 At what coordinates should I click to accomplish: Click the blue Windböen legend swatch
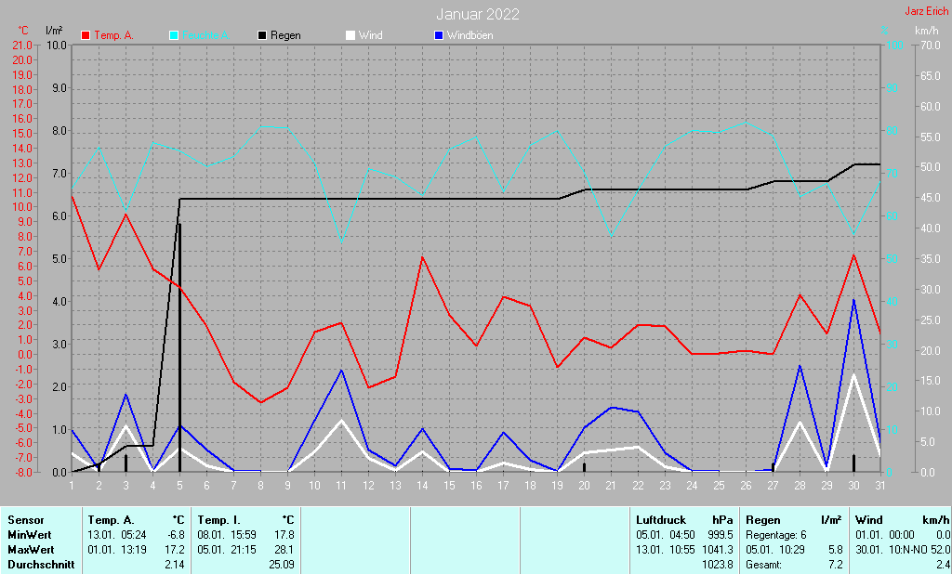click(x=439, y=35)
